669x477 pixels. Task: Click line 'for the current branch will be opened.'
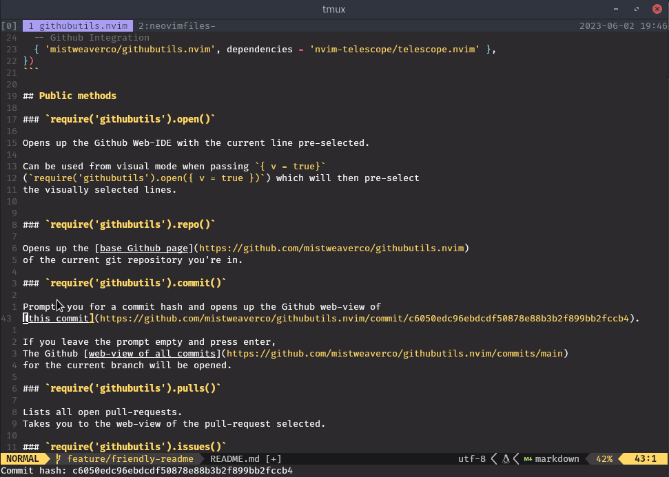127,365
